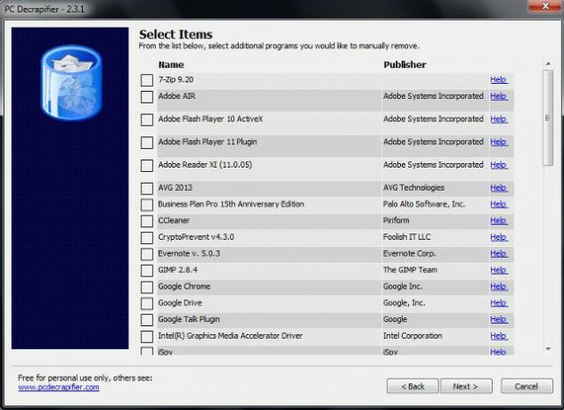Viewport: 564px width, 410px height.
Task: Open Help link for Business Plan Pro
Action: coord(499,204)
